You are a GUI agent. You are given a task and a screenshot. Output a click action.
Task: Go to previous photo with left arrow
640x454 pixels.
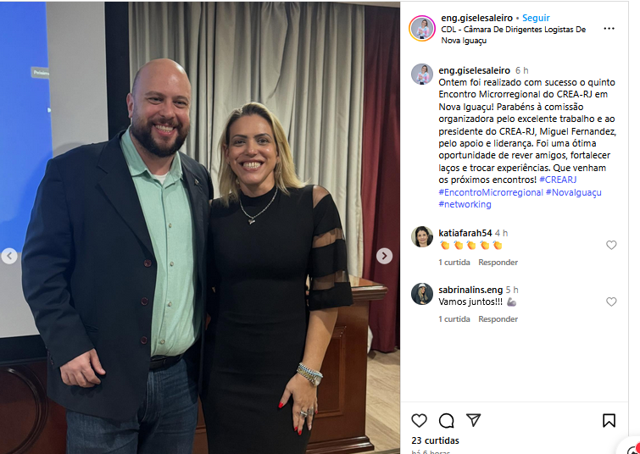pyautogui.click(x=9, y=256)
